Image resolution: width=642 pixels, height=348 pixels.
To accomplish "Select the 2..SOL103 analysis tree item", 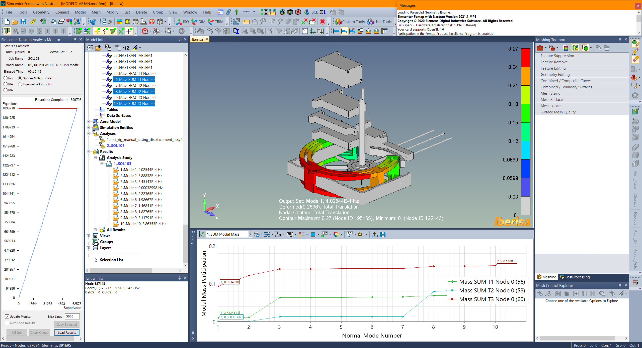I will pos(116,146).
